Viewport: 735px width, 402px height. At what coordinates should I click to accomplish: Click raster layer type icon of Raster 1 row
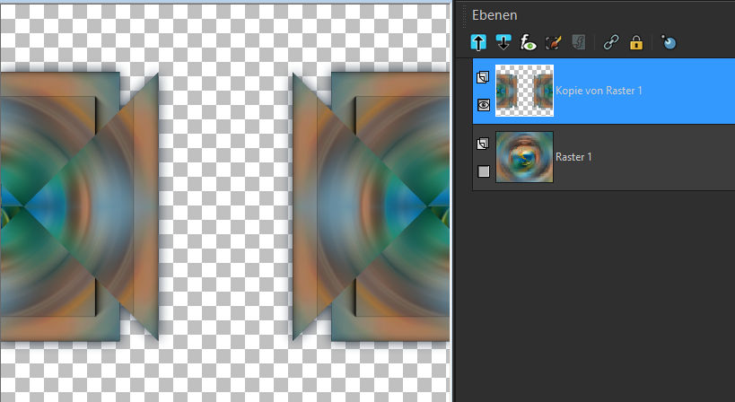tap(483, 144)
